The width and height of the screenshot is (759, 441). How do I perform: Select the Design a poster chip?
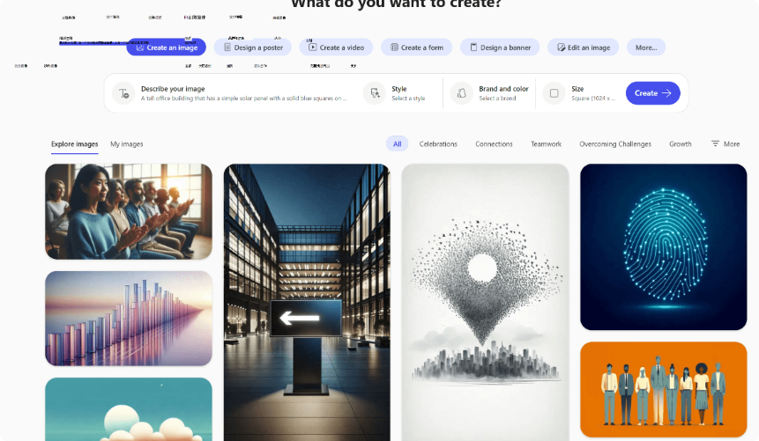point(252,48)
